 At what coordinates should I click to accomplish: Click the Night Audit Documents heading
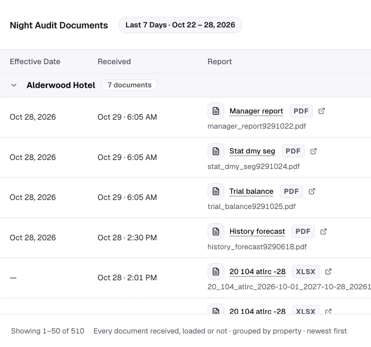tap(59, 25)
